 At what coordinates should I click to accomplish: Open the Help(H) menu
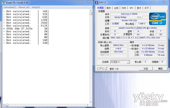36,7
